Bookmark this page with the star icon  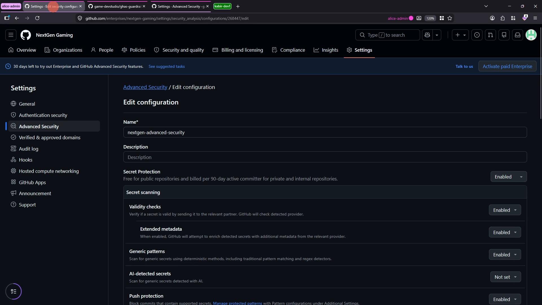pyautogui.click(x=450, y=18)
